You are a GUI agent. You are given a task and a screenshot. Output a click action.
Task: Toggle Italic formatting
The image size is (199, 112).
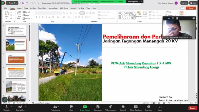tap(40, 17)
